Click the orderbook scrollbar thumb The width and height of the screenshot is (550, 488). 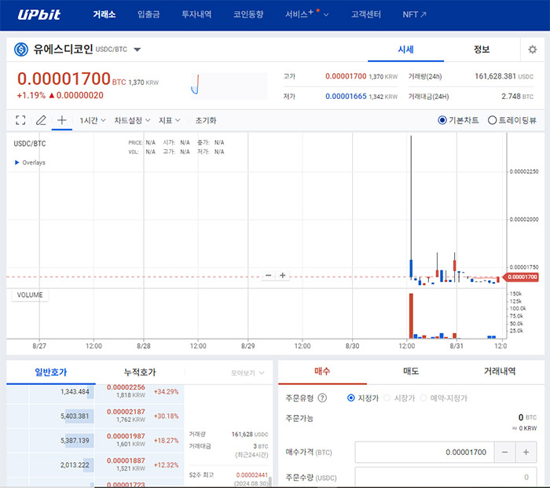point(269,482)
